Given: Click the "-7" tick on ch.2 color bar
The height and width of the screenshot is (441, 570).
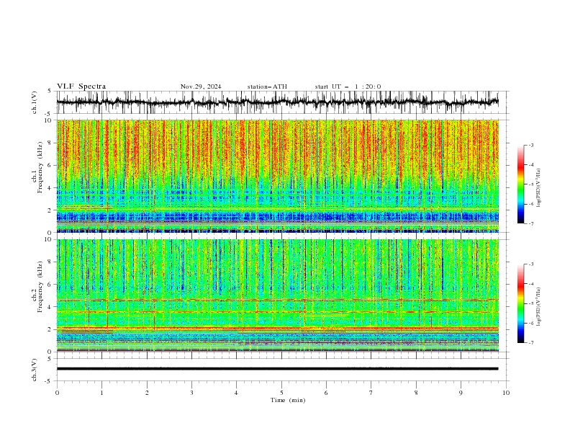Looking at the screenshot, I should pos(530,342).
